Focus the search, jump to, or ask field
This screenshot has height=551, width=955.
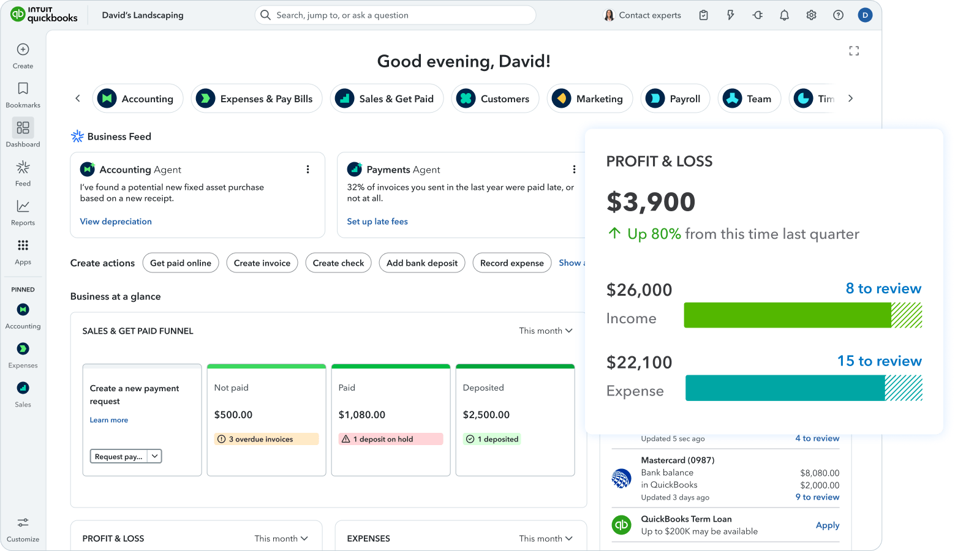click(x=395, y=15)
